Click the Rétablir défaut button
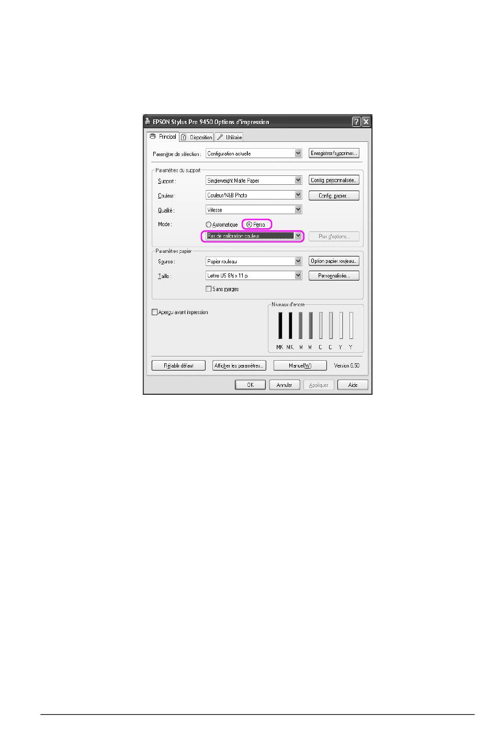This screenshot has height=734, width=497. pos(178,365)
